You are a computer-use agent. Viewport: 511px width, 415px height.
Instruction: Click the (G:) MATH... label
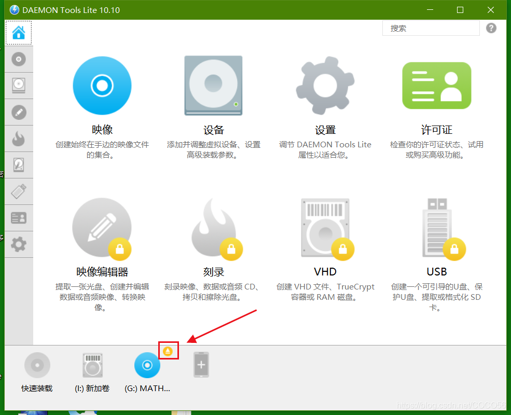[147, 389]
